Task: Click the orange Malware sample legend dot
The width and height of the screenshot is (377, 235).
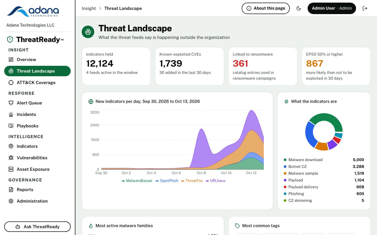Action: click(285, 173)
